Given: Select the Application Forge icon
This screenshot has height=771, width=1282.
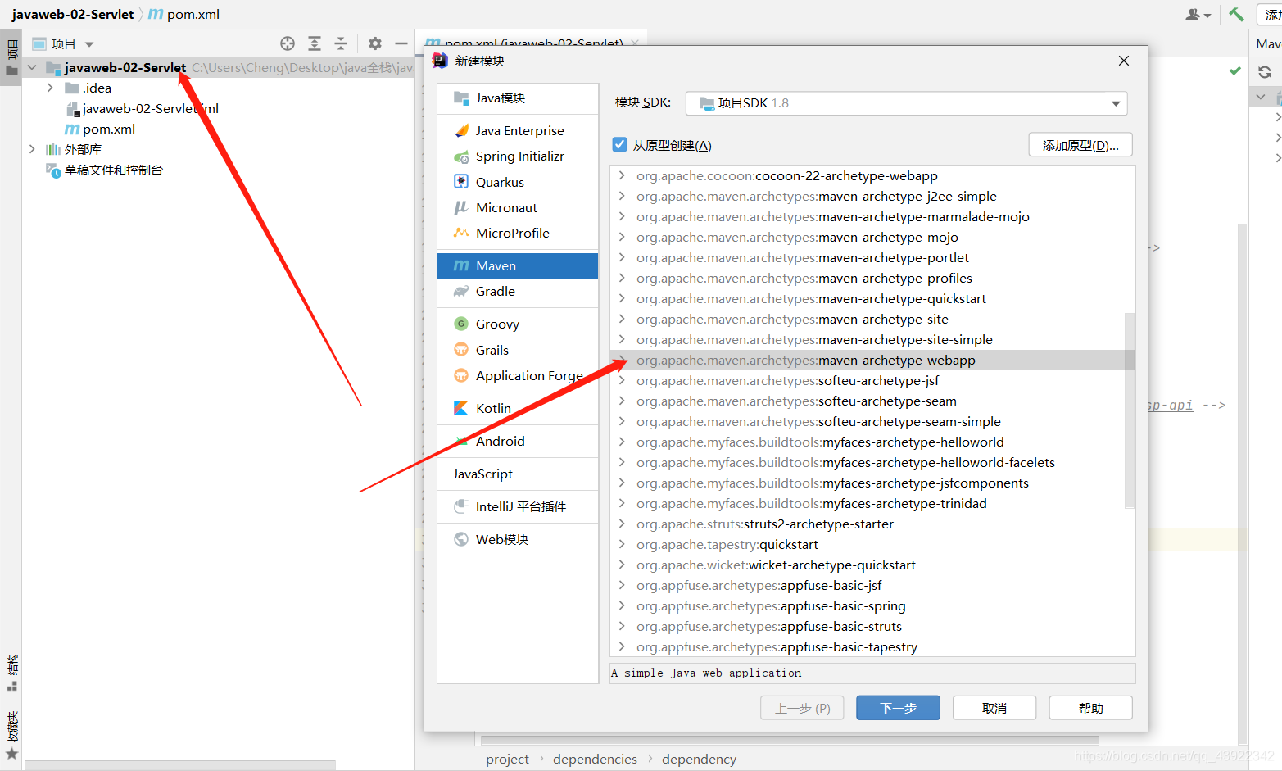Looking at the screenshot, I should click(461, 375).
